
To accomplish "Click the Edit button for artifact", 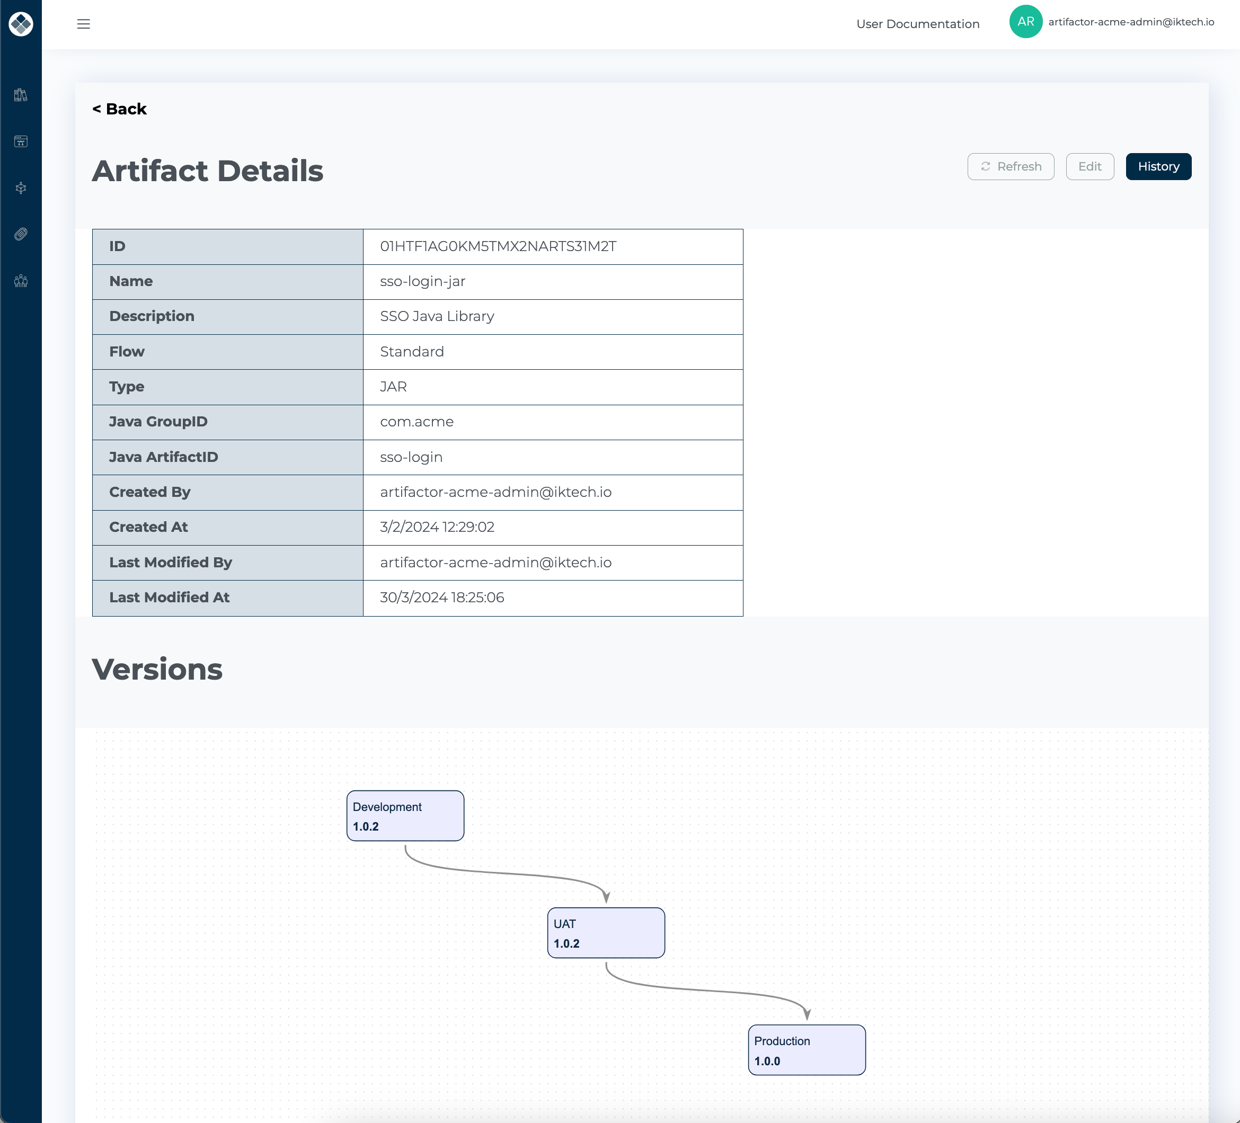I will point(1088,166).
